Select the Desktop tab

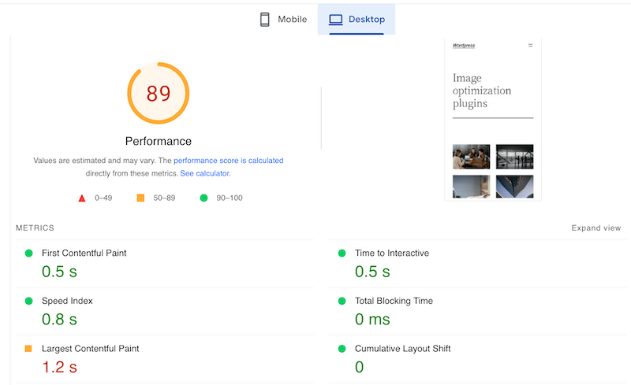[356, 20]
